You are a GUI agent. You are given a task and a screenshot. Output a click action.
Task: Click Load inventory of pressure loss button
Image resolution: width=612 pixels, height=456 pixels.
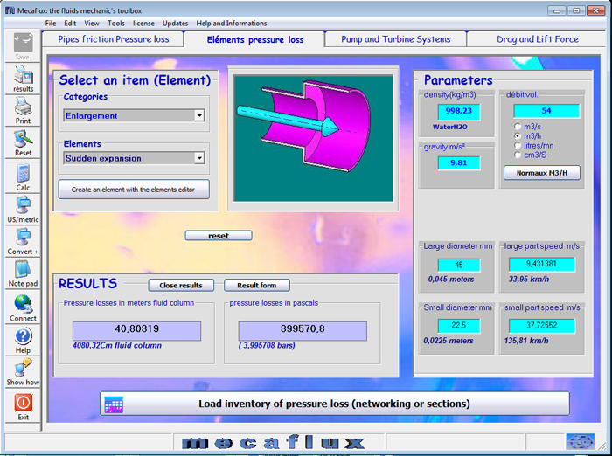[335, 404]
